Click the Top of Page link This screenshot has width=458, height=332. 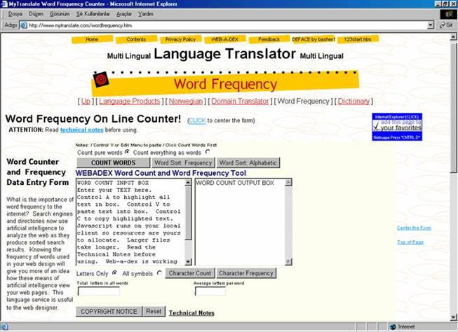click(x=410, y=242)
